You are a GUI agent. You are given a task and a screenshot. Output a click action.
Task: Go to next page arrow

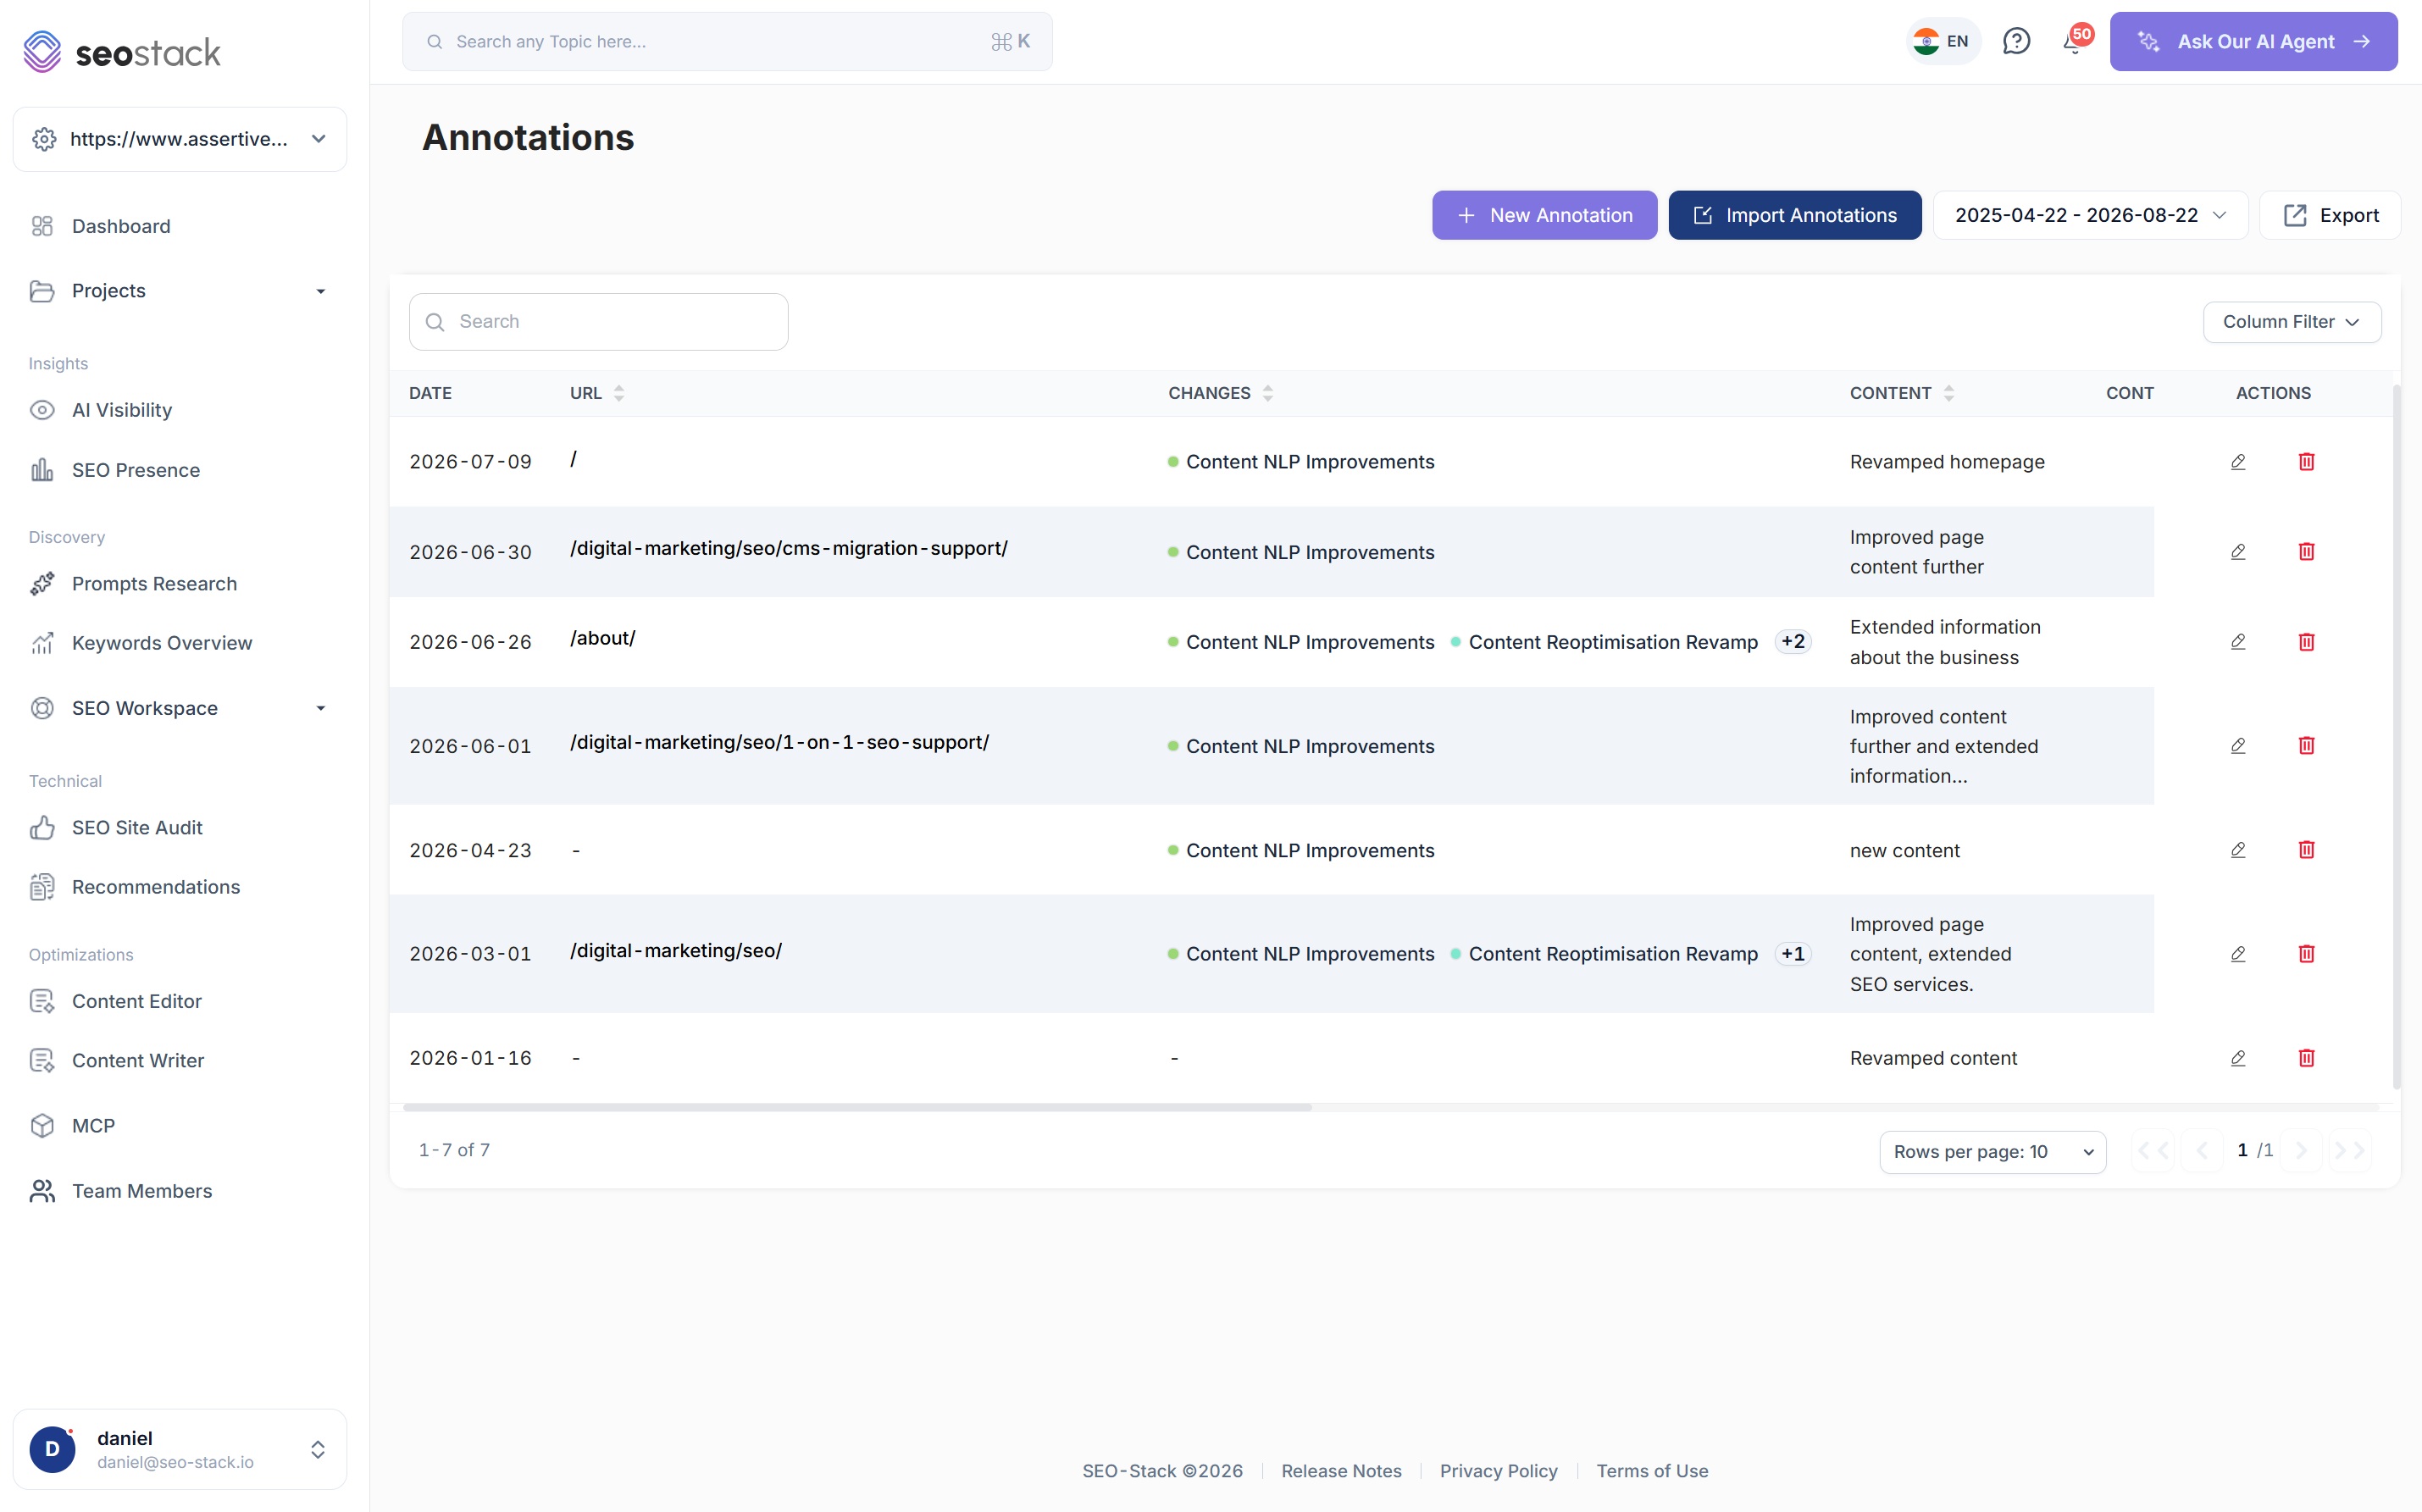(x=2301, y=1151)
